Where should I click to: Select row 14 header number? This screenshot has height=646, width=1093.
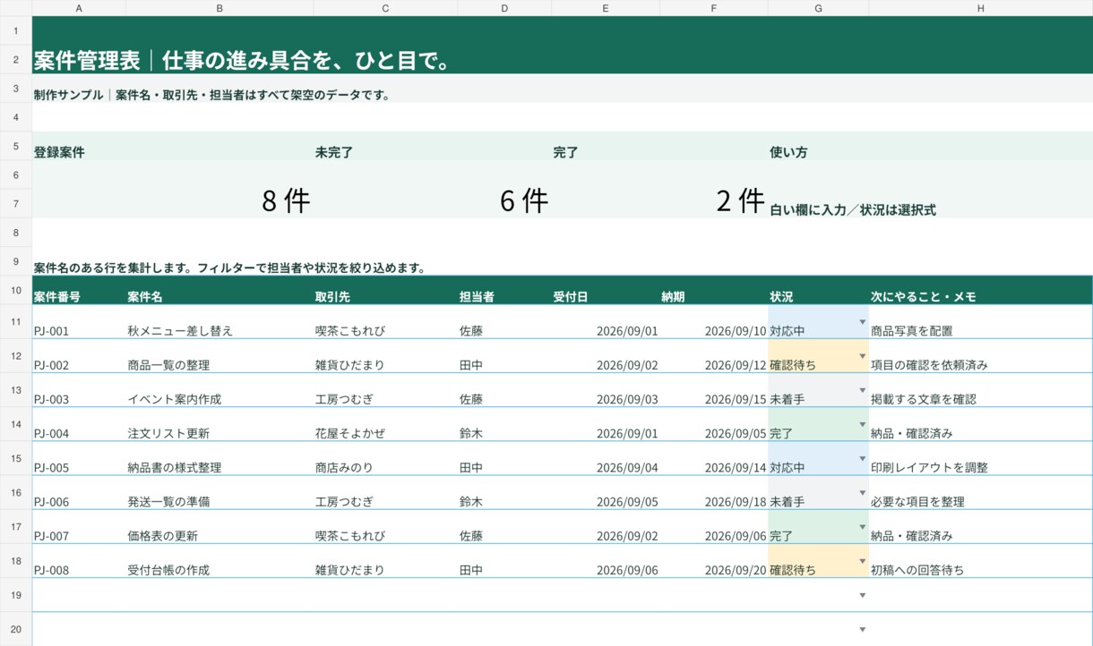[x=16, y=424]
